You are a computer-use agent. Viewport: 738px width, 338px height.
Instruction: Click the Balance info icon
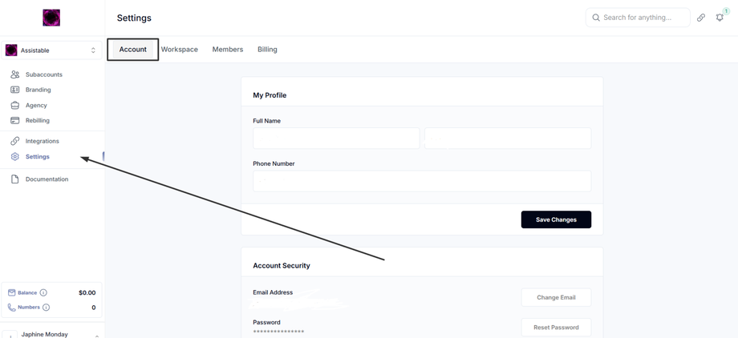click(x=43, y=293)
